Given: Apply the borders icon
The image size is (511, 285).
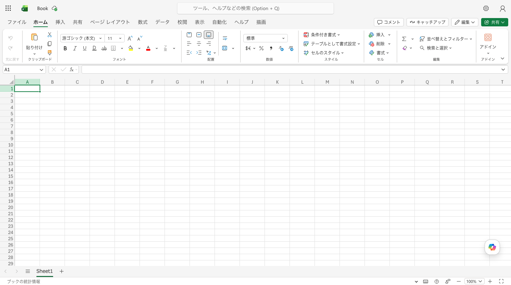Looking at the screenshot, I should tap(114, 48).
